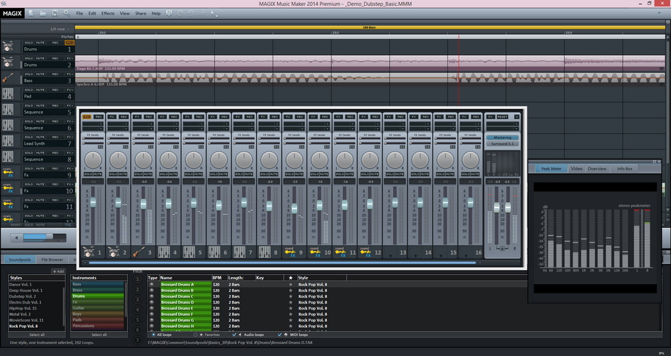Uncheck the MIDI loops checkbox
This screenshot has width=671, height=356.
tap(280, 335)
